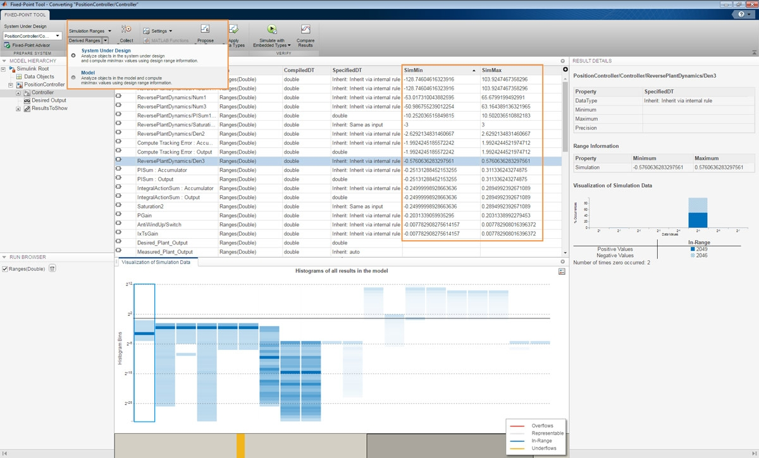Select the PISum : Accumulator result row
Screen dimensions: 759x458
point(162,170)
